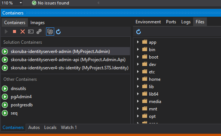Select the bottom Containers window tab
The width and height of the screenshot is (221, 136).
point(13,127)
